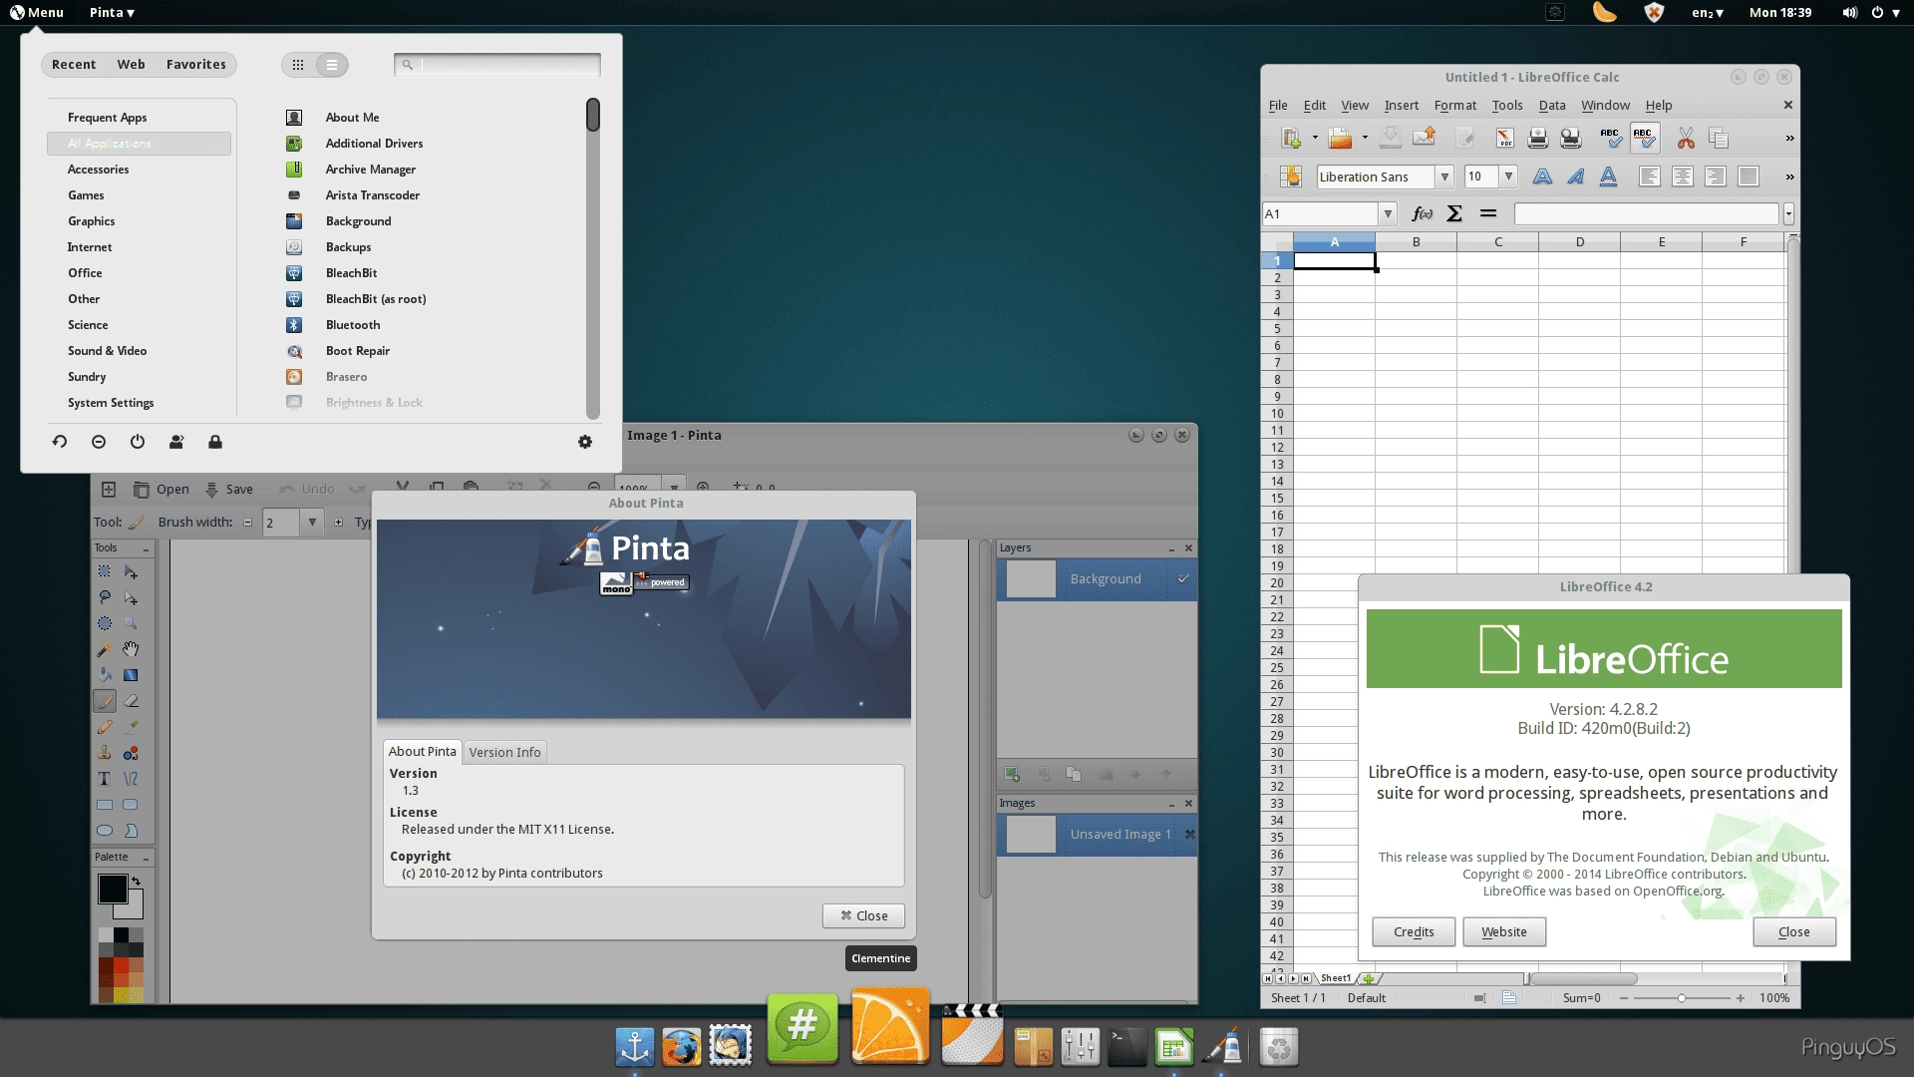
Task: Click the Cut scissors icon in Calc
Action: pyautogui.click(x=1686, y=139)
